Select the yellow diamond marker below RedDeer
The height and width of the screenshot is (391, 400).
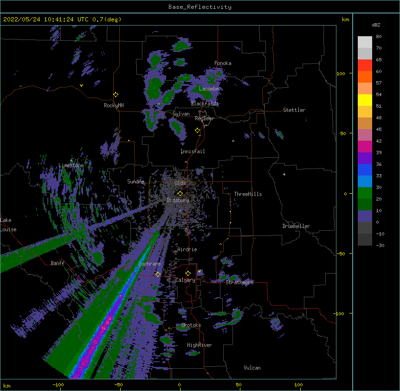(197, 130)
